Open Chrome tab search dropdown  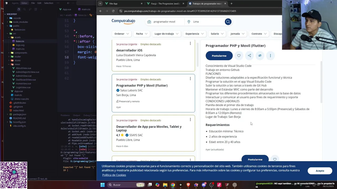pos(100,4)
